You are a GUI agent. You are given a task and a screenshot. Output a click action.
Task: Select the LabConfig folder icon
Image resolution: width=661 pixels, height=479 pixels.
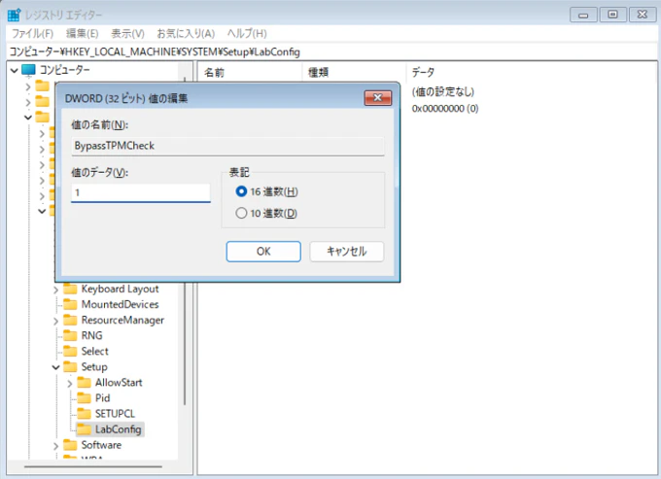tap(84, 429)
